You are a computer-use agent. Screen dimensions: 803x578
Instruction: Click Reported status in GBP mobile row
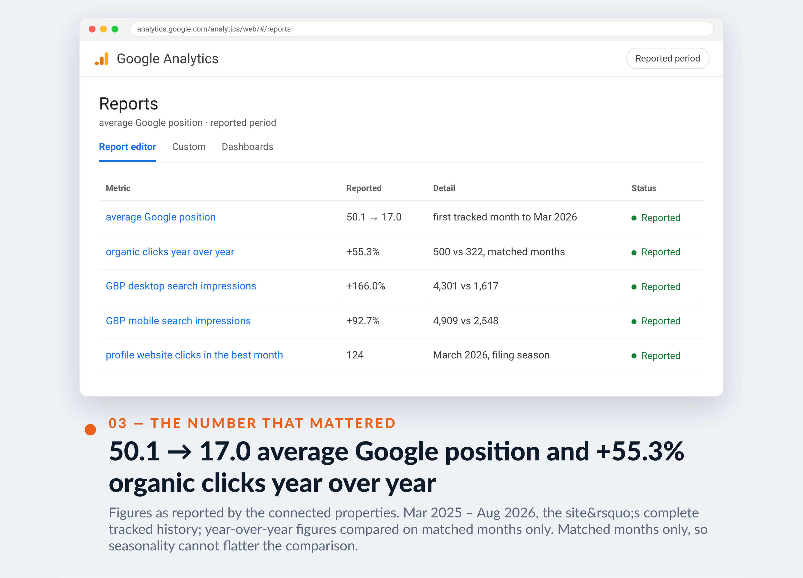(656, 321)
